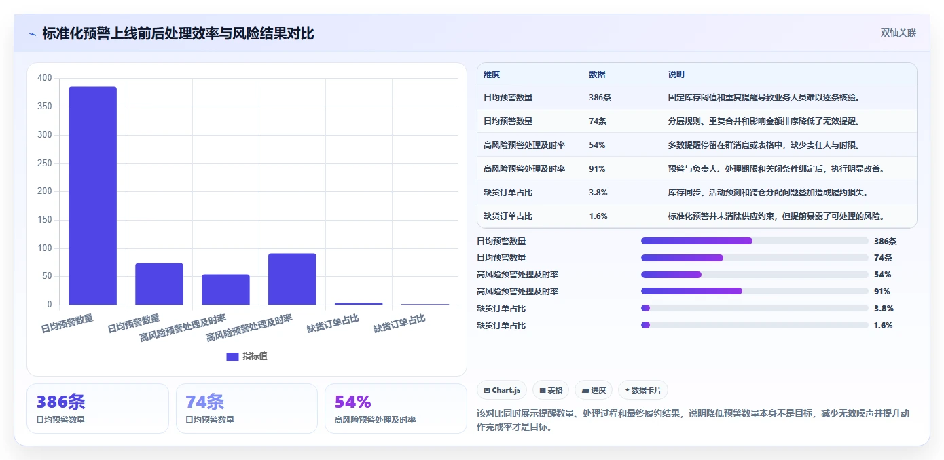The width and height of the screenshot is (944, 460).
Task: Click the description starting 标准化预警并未消除
Action: (x=778, y=216)
